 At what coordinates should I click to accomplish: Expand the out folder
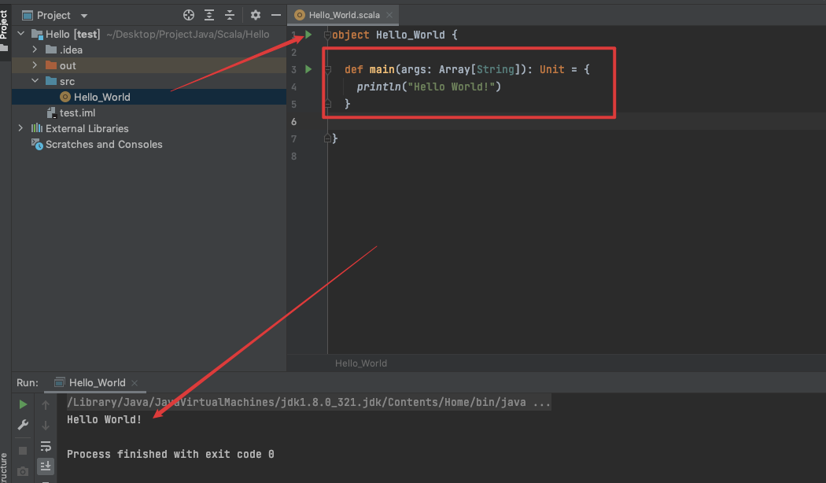(35, 65)
